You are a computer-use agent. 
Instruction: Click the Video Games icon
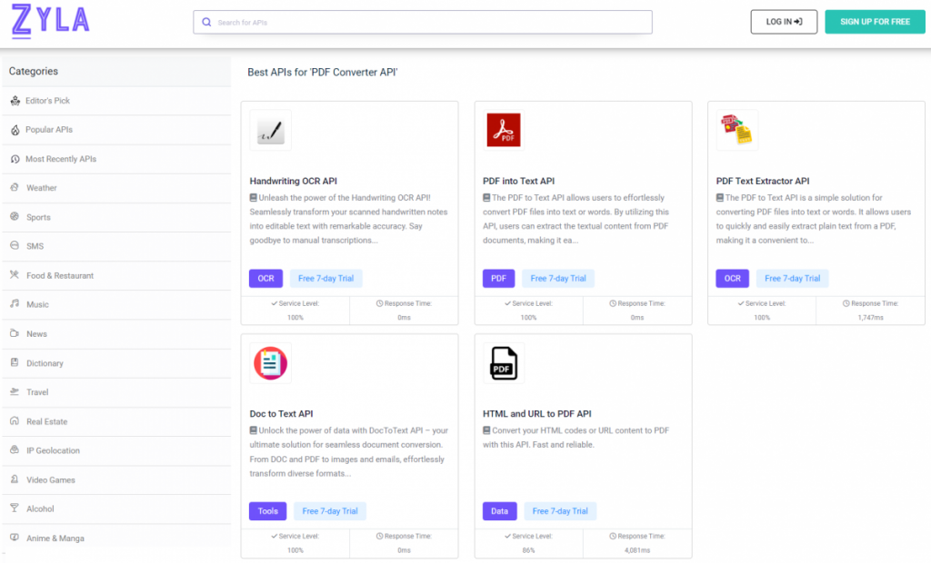click(15, 479)
